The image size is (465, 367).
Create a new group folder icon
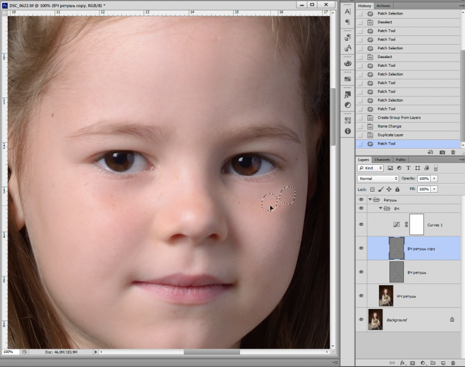433,363
